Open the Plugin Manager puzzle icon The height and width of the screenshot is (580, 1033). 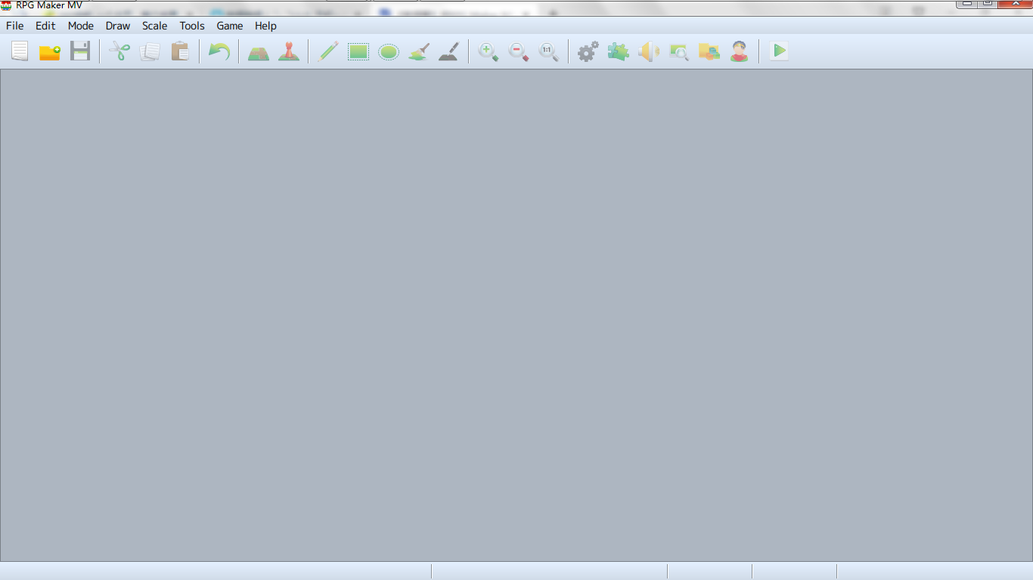tap(619, 51)
